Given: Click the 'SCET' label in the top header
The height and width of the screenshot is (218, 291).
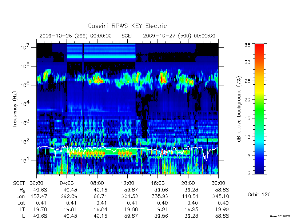Looking at the screenshot, I should 127,36.
